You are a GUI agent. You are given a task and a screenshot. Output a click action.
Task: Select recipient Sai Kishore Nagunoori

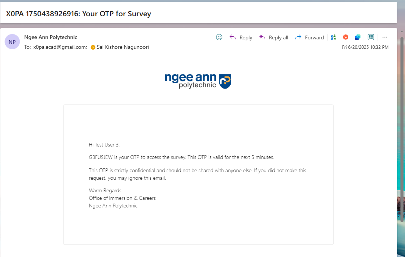click(x=123, y=47)
